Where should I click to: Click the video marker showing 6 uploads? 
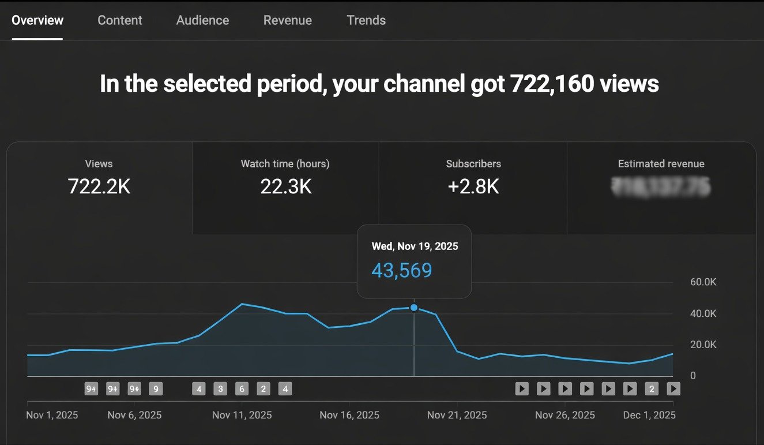[242, 389]
